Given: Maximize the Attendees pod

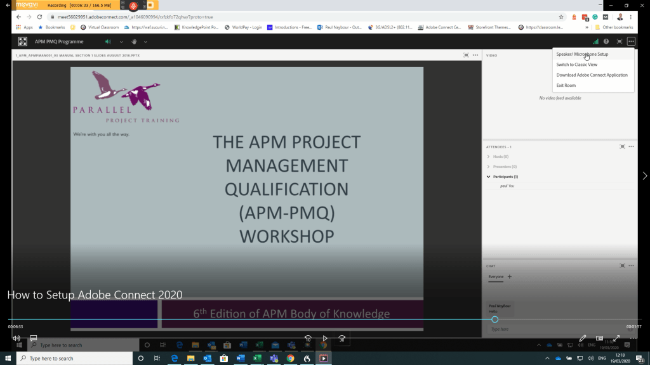Looking at the screenshot, I should coord(622,146).
